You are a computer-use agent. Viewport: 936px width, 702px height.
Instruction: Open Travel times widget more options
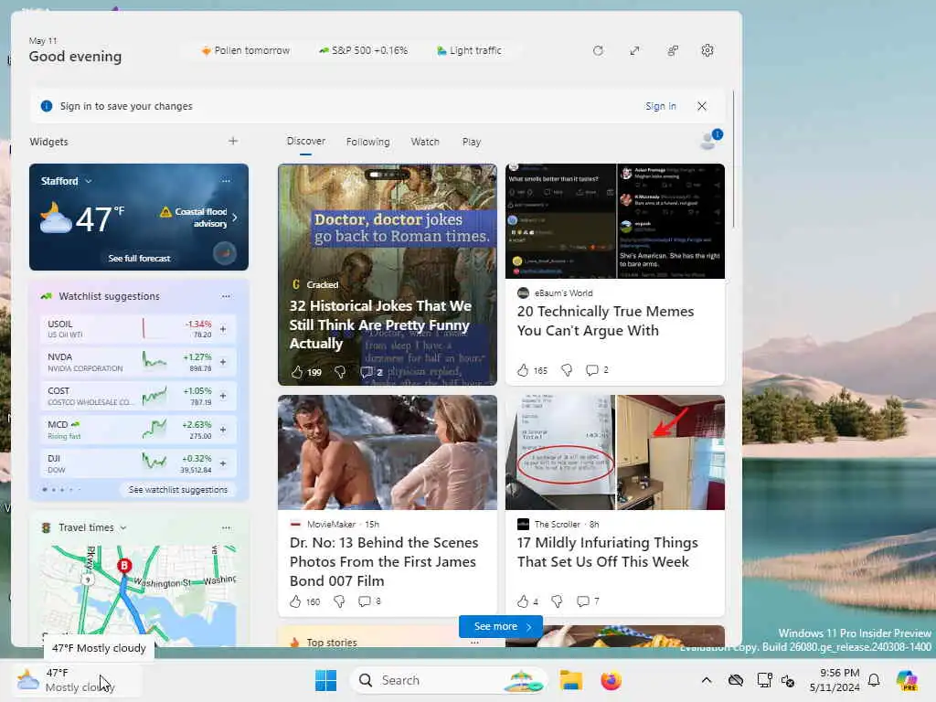coord(226,527)
